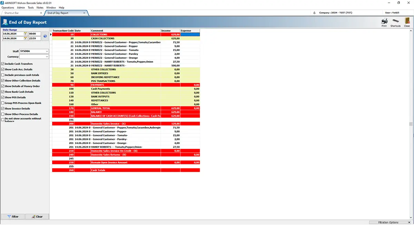Click the start date input field
The width and height of the screenshot is (414, 225).
pos(13,34)
